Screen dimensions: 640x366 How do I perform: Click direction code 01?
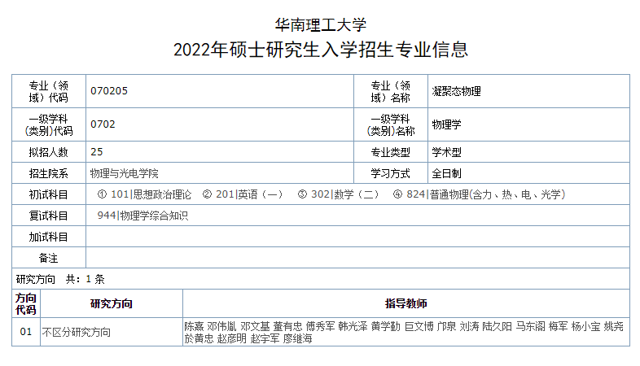(x=26, y=332)
